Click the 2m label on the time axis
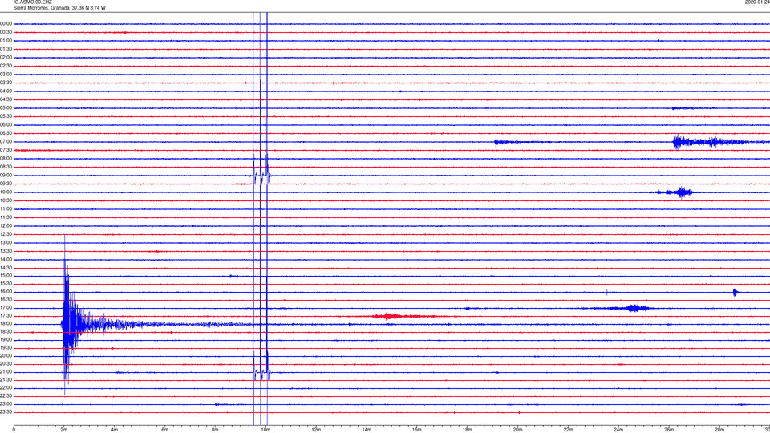The width and height of the screenshot is (770, 433). [x=64, y=430]
